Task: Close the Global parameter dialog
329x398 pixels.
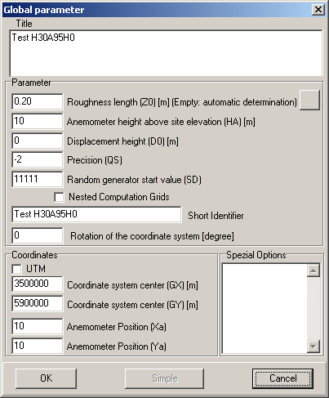Action: tap(318, 10)
